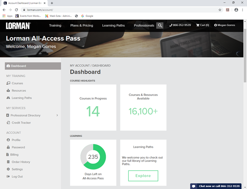247x189 pixels.
Task: Click the globe bookmark icon
Action: click(76, 16)
